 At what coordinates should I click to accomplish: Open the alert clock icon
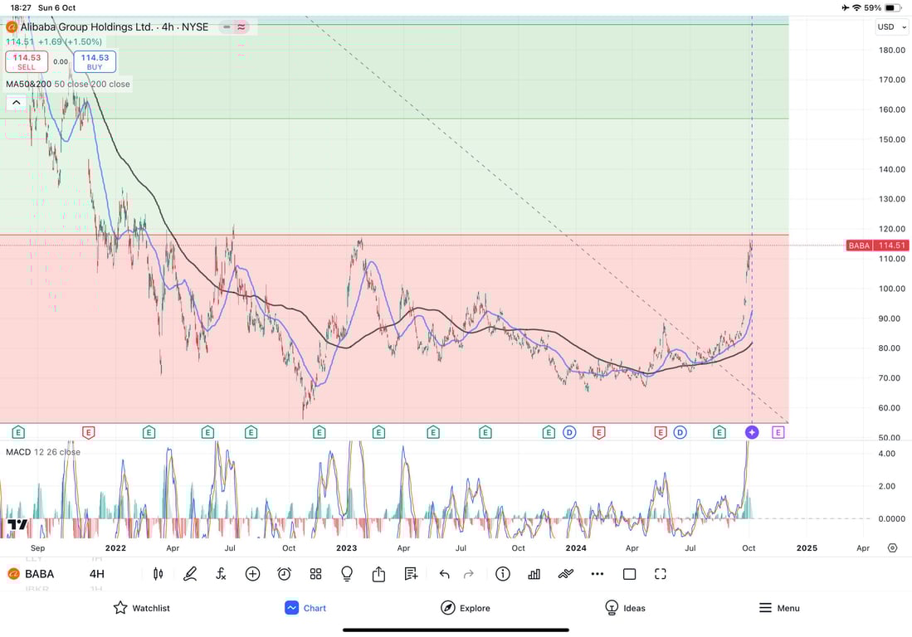(284, 574)
